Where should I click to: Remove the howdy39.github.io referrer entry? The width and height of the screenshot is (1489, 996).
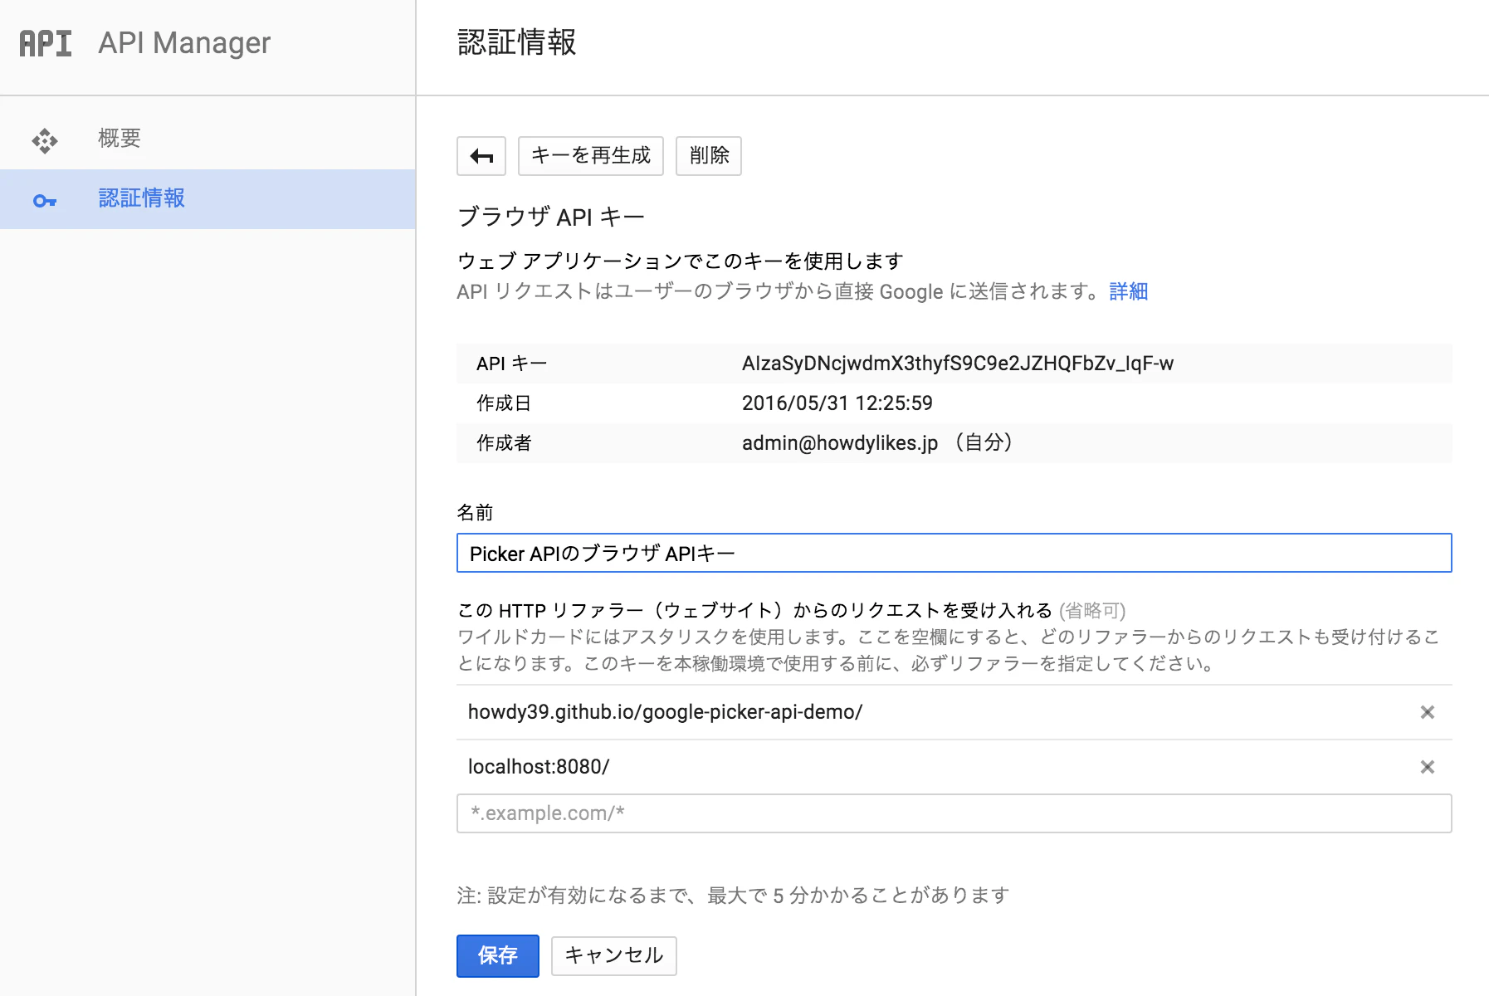[1427, 712]
